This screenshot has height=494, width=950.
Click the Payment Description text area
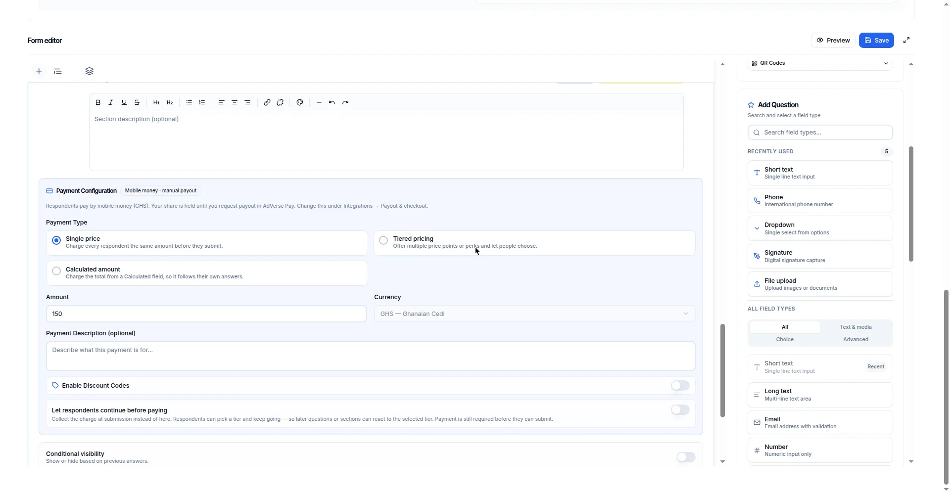[371, 356]
